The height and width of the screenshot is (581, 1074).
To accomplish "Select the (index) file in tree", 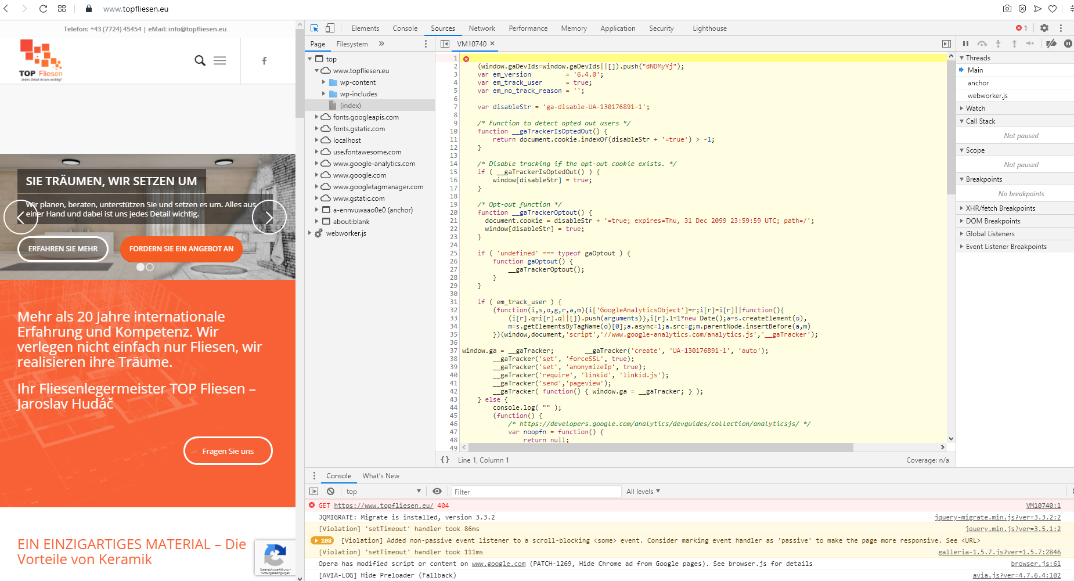I will [350, 106].
